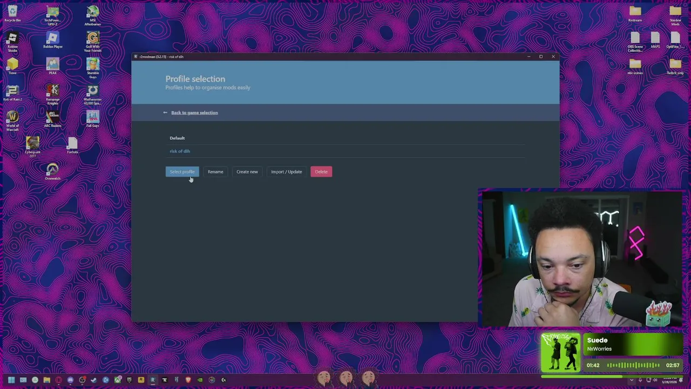Image resolution: width=691 pixels, height=389 pixels.
Task: Maximize the r2modman window
Action: pyautogui.click(x=540, y=57)
